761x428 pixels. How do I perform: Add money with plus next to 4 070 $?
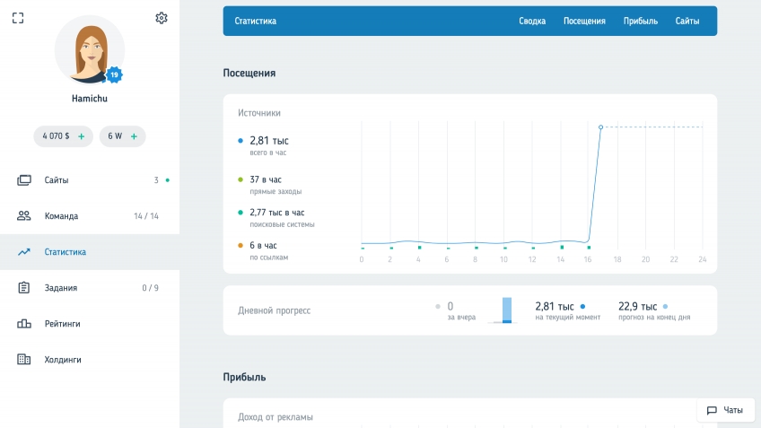[x=81, y=136]
